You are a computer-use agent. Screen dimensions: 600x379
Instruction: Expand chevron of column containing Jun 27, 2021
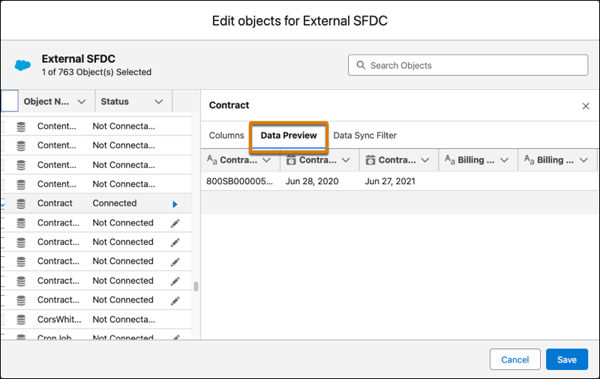pos(425,160)
